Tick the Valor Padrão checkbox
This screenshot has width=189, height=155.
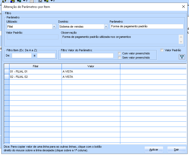pos(162,50)
